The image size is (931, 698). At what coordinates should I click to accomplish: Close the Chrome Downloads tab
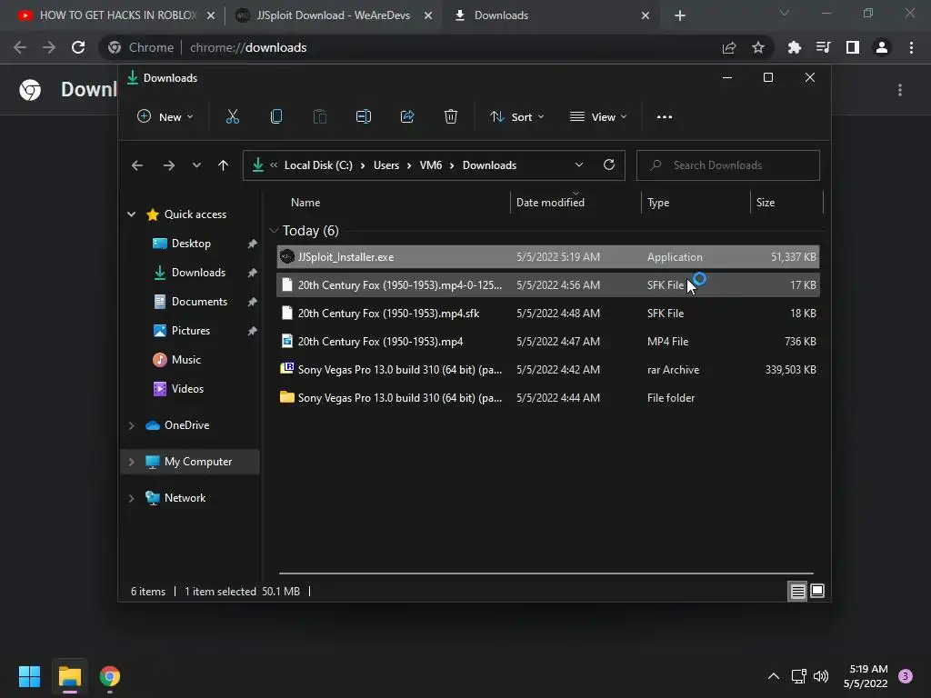click(x=646, y=15)
